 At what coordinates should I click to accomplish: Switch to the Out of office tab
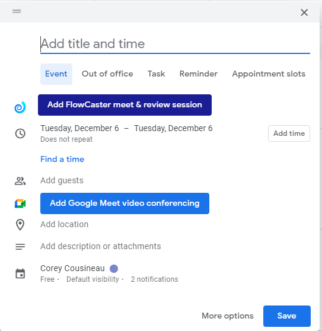[x=107, y=74]
